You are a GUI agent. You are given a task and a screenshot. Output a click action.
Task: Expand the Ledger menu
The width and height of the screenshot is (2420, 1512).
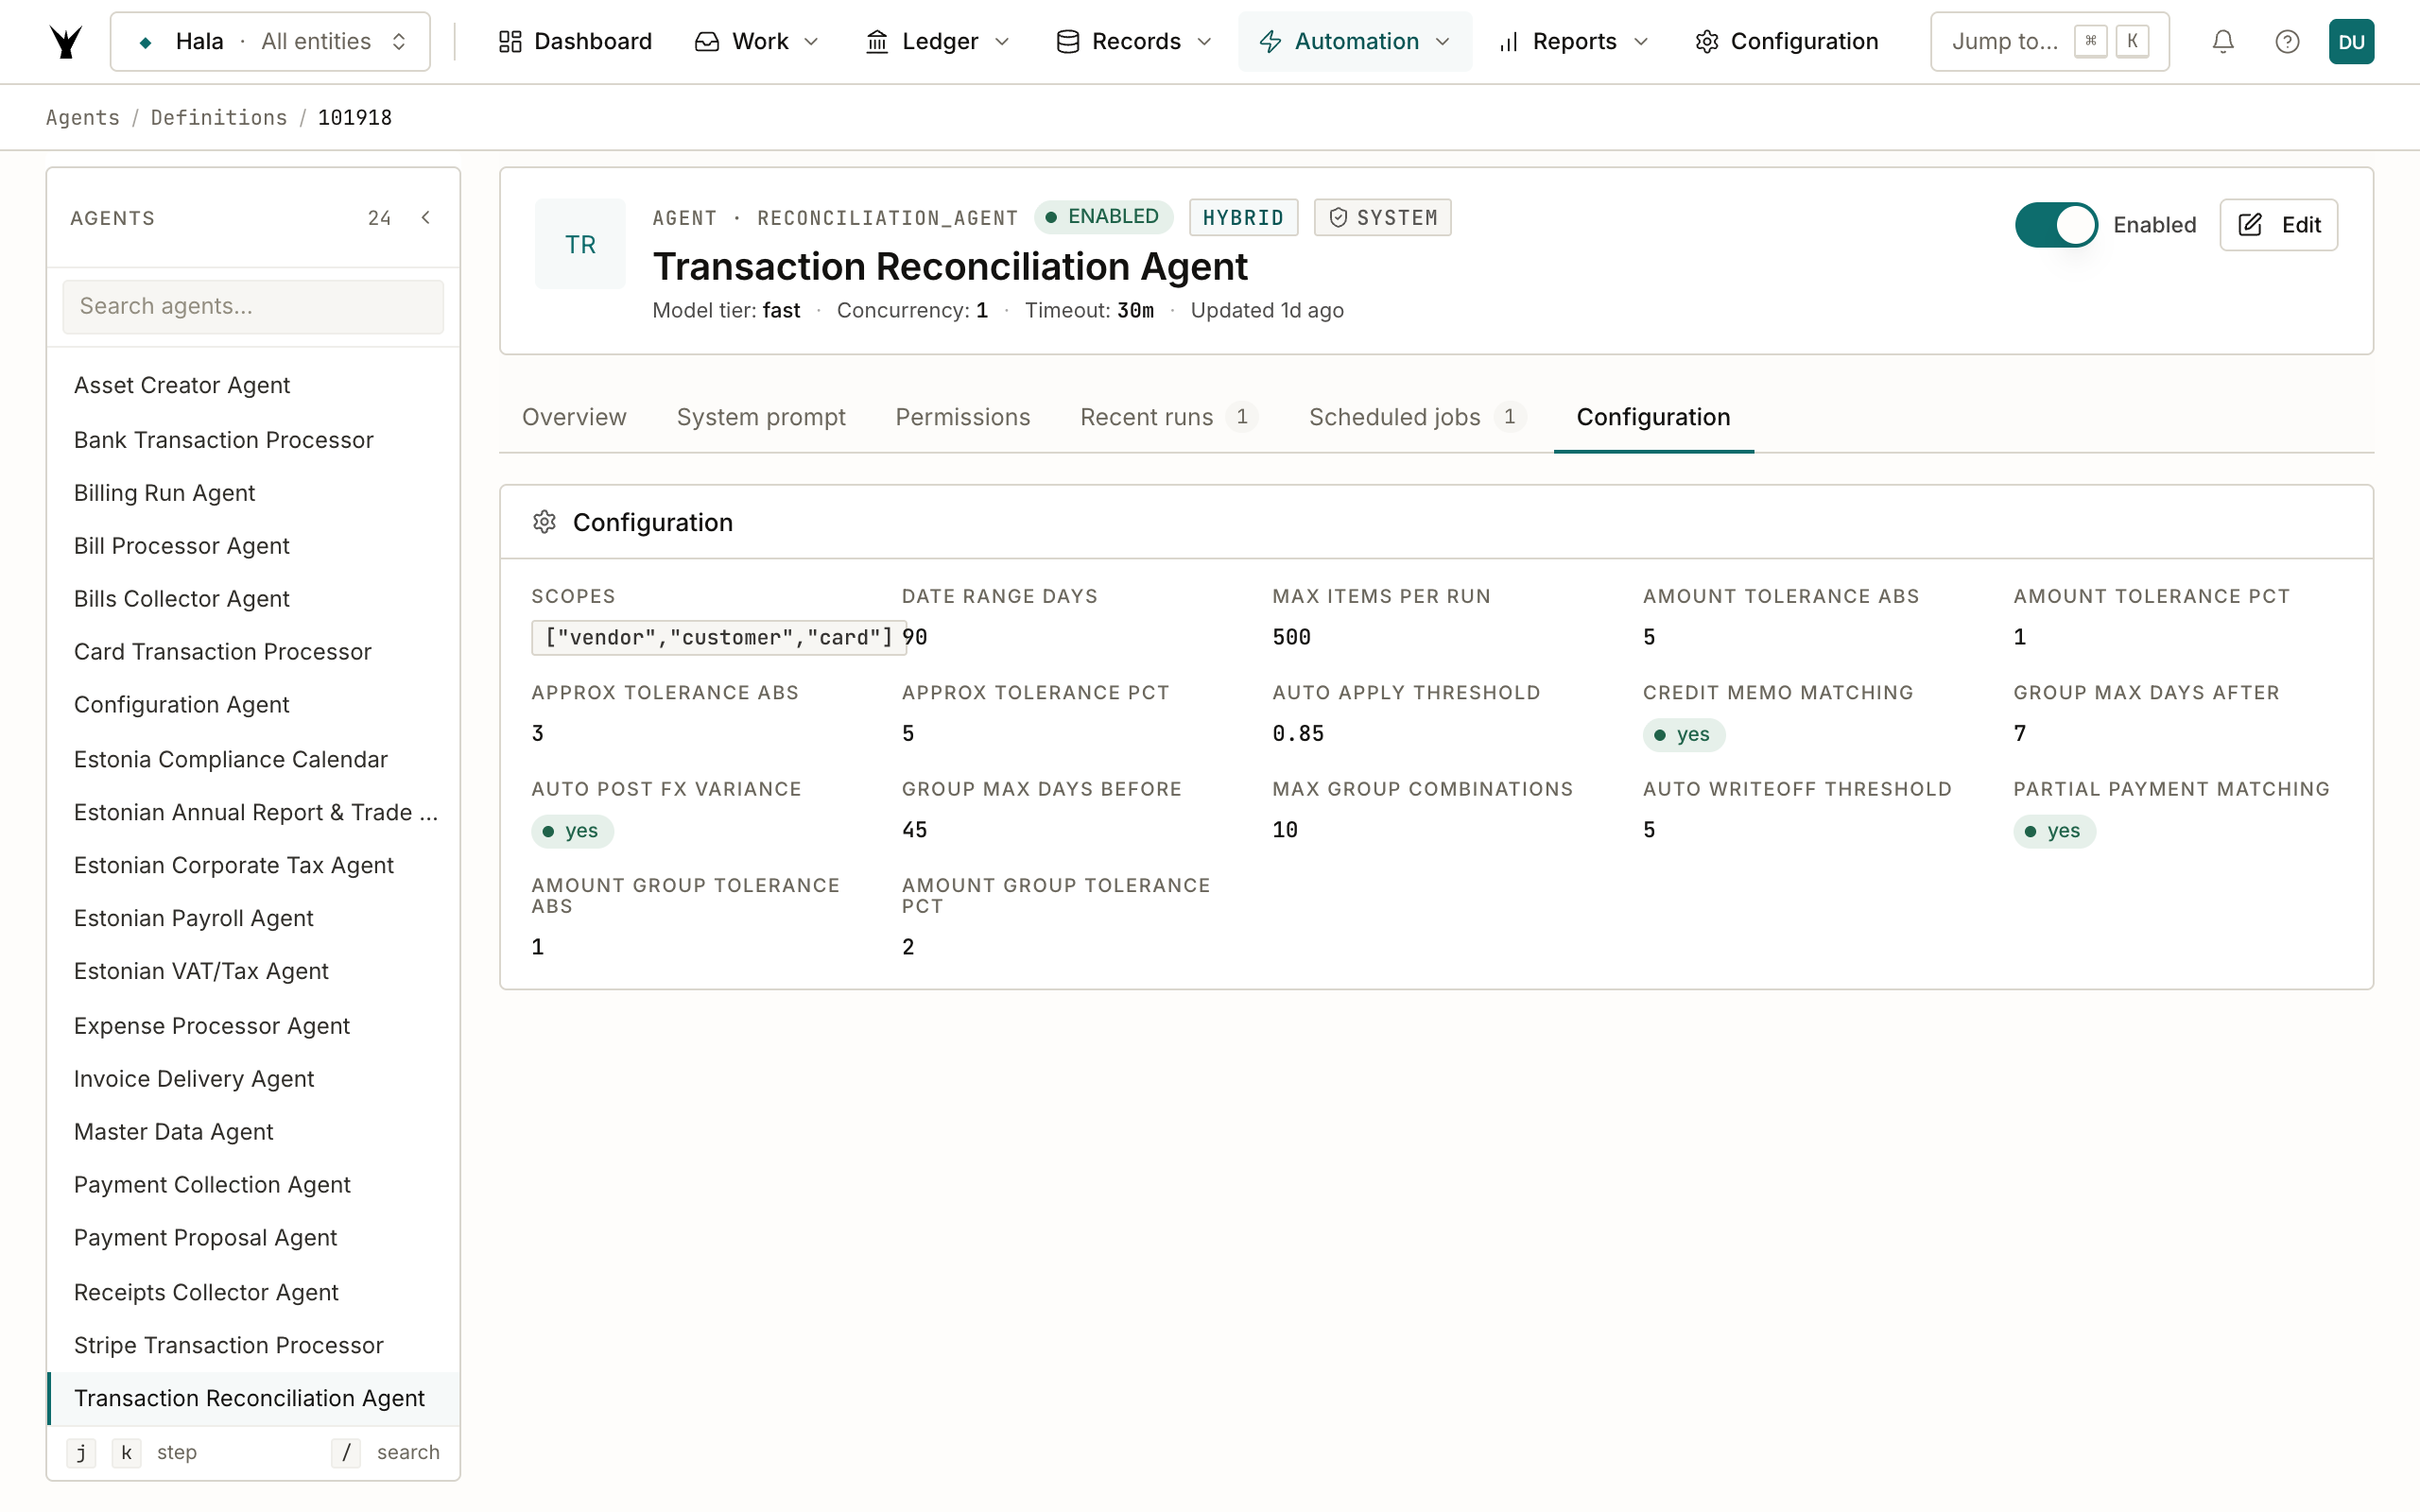click(x=938, y=41)
